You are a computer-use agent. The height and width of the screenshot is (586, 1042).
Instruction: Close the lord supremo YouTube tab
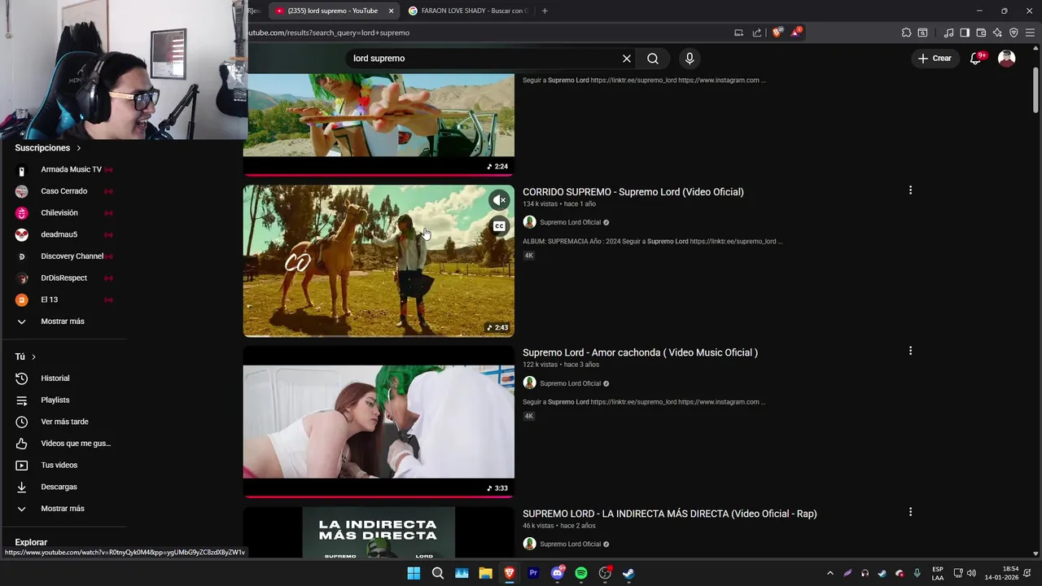391,11
